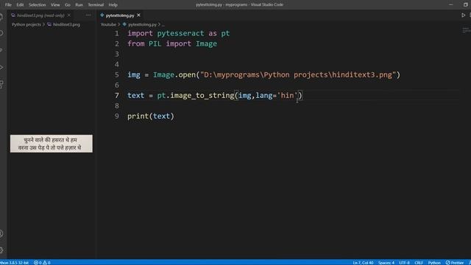The width and height of the screenshot is (471, 265).
Task: Run the Python file with play icon
Action: pyautogui.click(x=463, y=15)
